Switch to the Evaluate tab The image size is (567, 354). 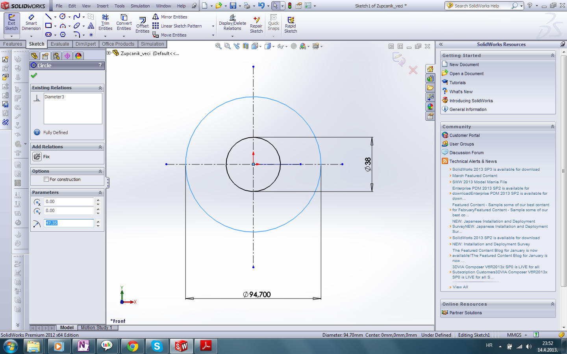click(60, 44)
